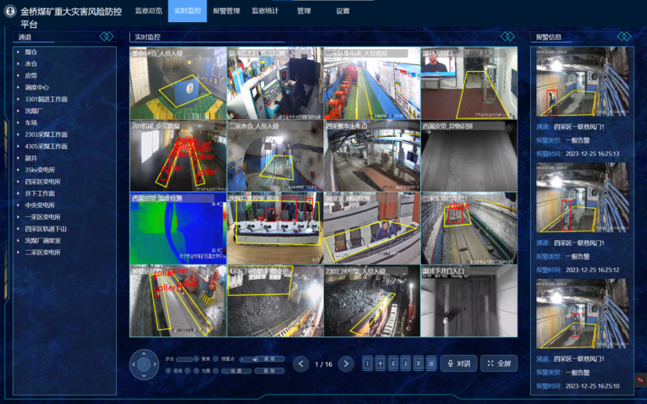Image resolution: width=647 pixels, height=404 pixels.
Task: Go to previous camera page
Action: pyautogui.click(x=301, y=364)
